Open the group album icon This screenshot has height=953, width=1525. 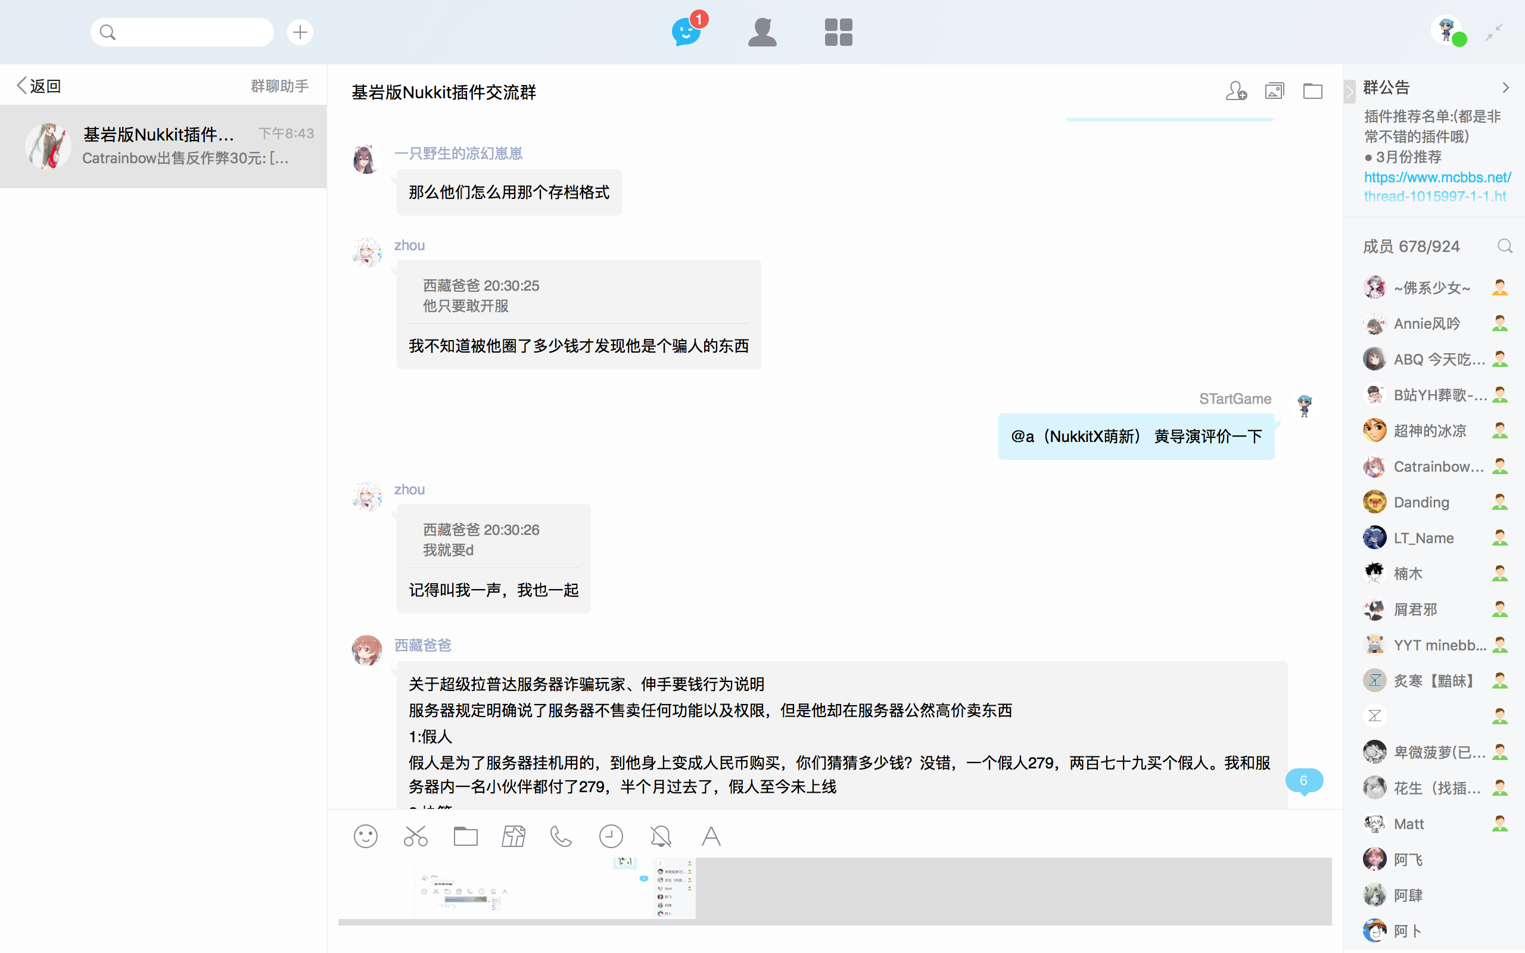pyautogui.click(x=1274, y=91)
